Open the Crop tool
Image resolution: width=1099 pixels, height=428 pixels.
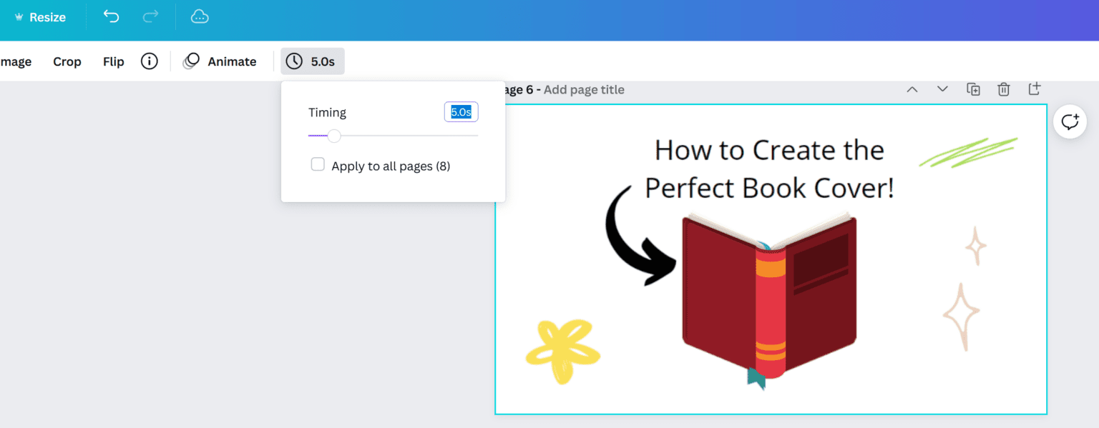67,61
